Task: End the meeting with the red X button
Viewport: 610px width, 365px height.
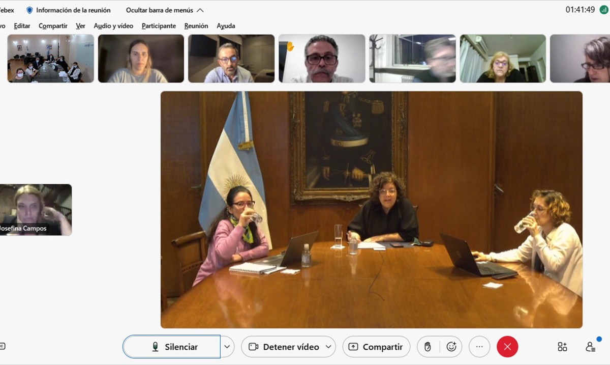Action: pos(507,347)
